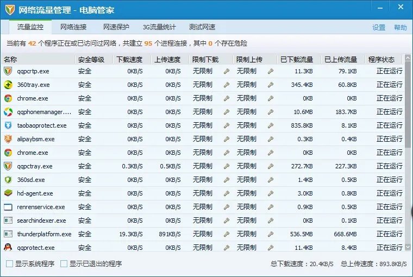Click the alipaybsm.exe orange shield icon
413x277 pixels.
click(8, 138)
